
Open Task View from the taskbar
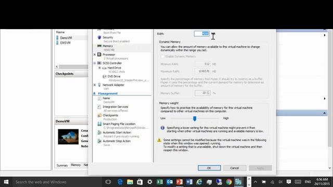(108, 182)
